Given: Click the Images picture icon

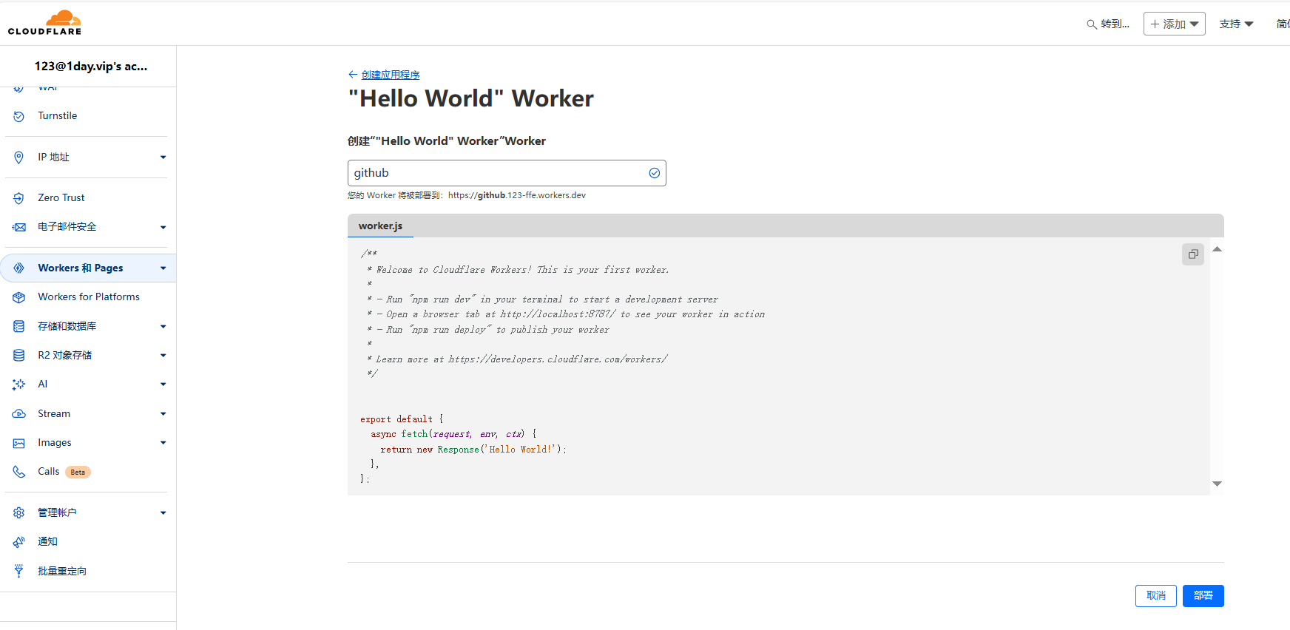Looking at the screenshot, I should click(19, 443).
